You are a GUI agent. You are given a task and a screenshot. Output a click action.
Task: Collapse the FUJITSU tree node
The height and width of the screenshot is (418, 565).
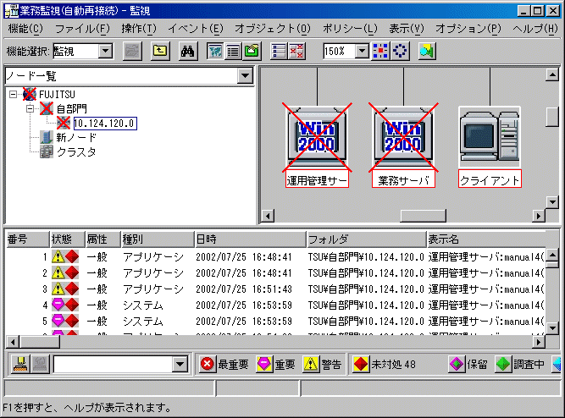[13, 94]
